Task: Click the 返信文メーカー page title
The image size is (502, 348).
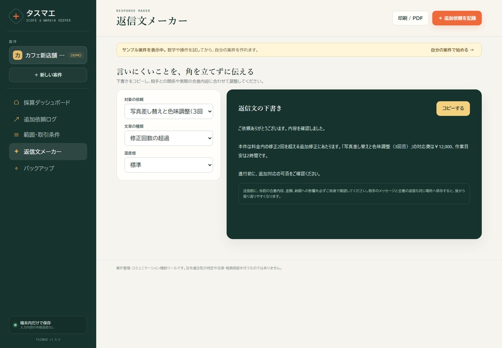Action: point(152,21)
